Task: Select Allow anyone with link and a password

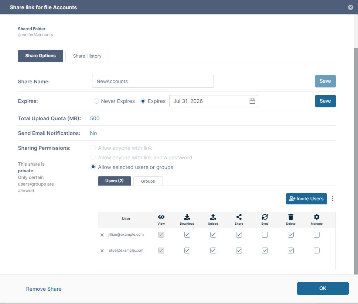Action: tap(93, 158)
